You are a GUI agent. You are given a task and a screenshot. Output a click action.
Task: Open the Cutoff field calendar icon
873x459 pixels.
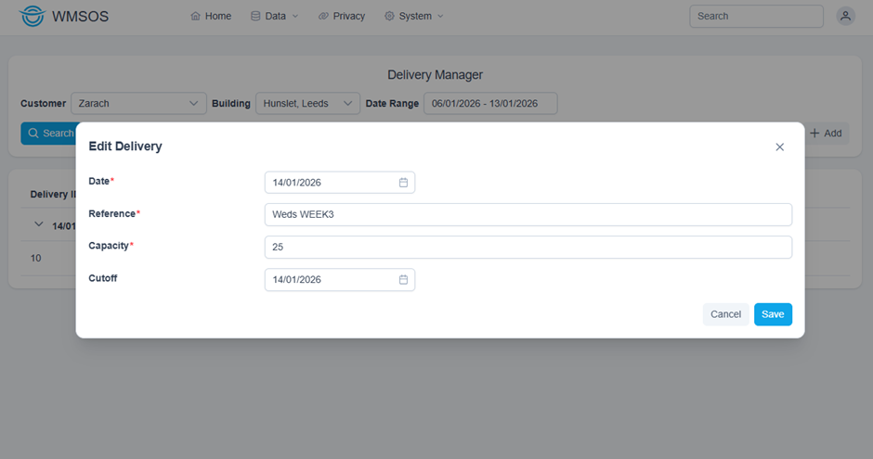coord(403,279)
